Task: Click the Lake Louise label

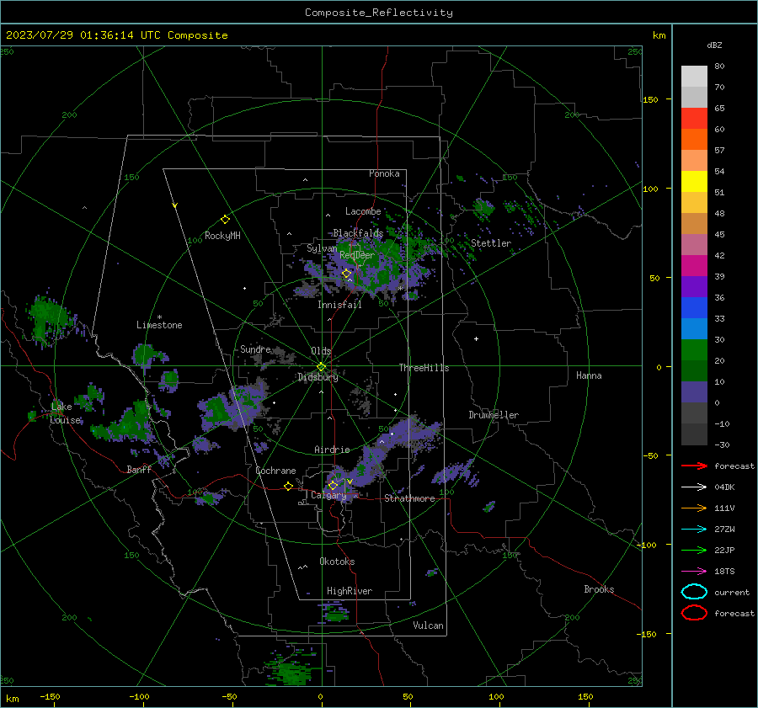Action: (66, 413)
